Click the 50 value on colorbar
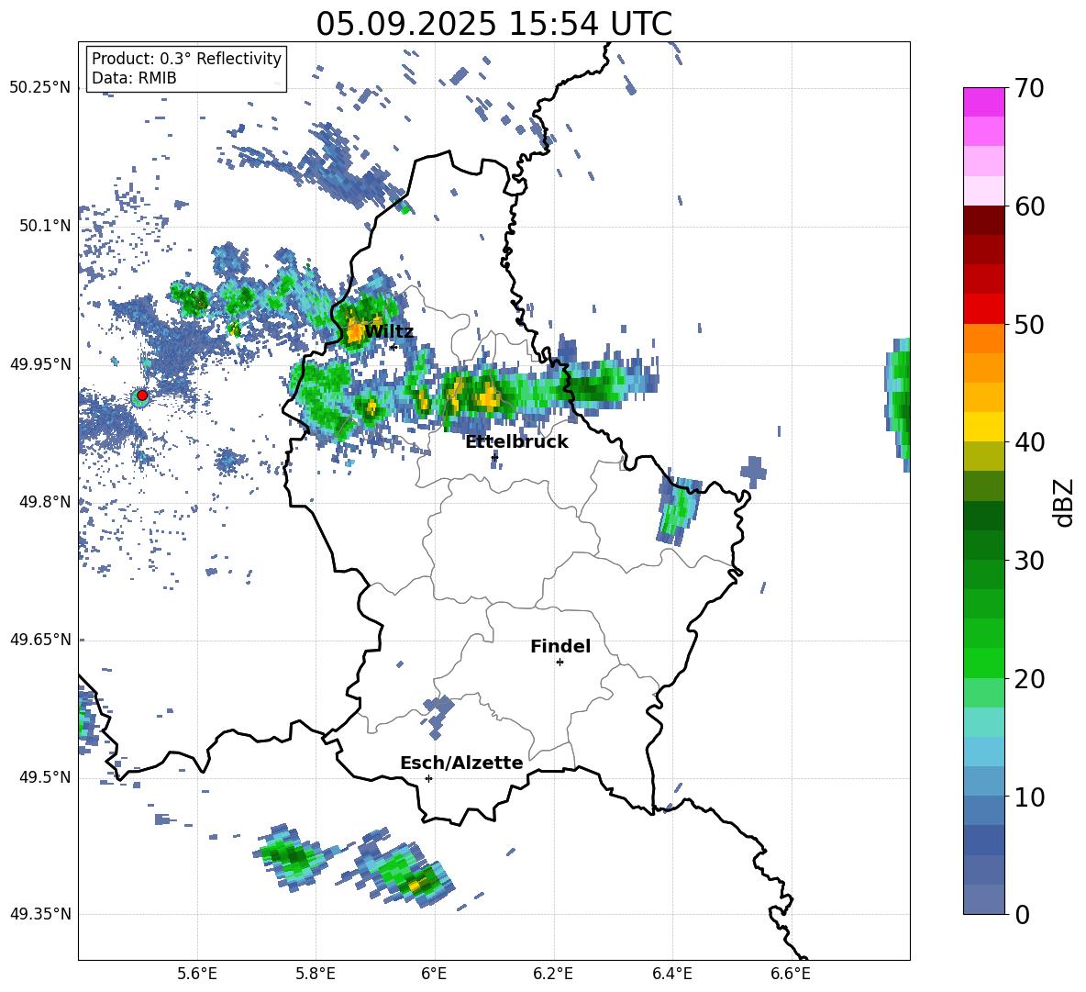The image size is (1086, 992). tap(1028, 324)
